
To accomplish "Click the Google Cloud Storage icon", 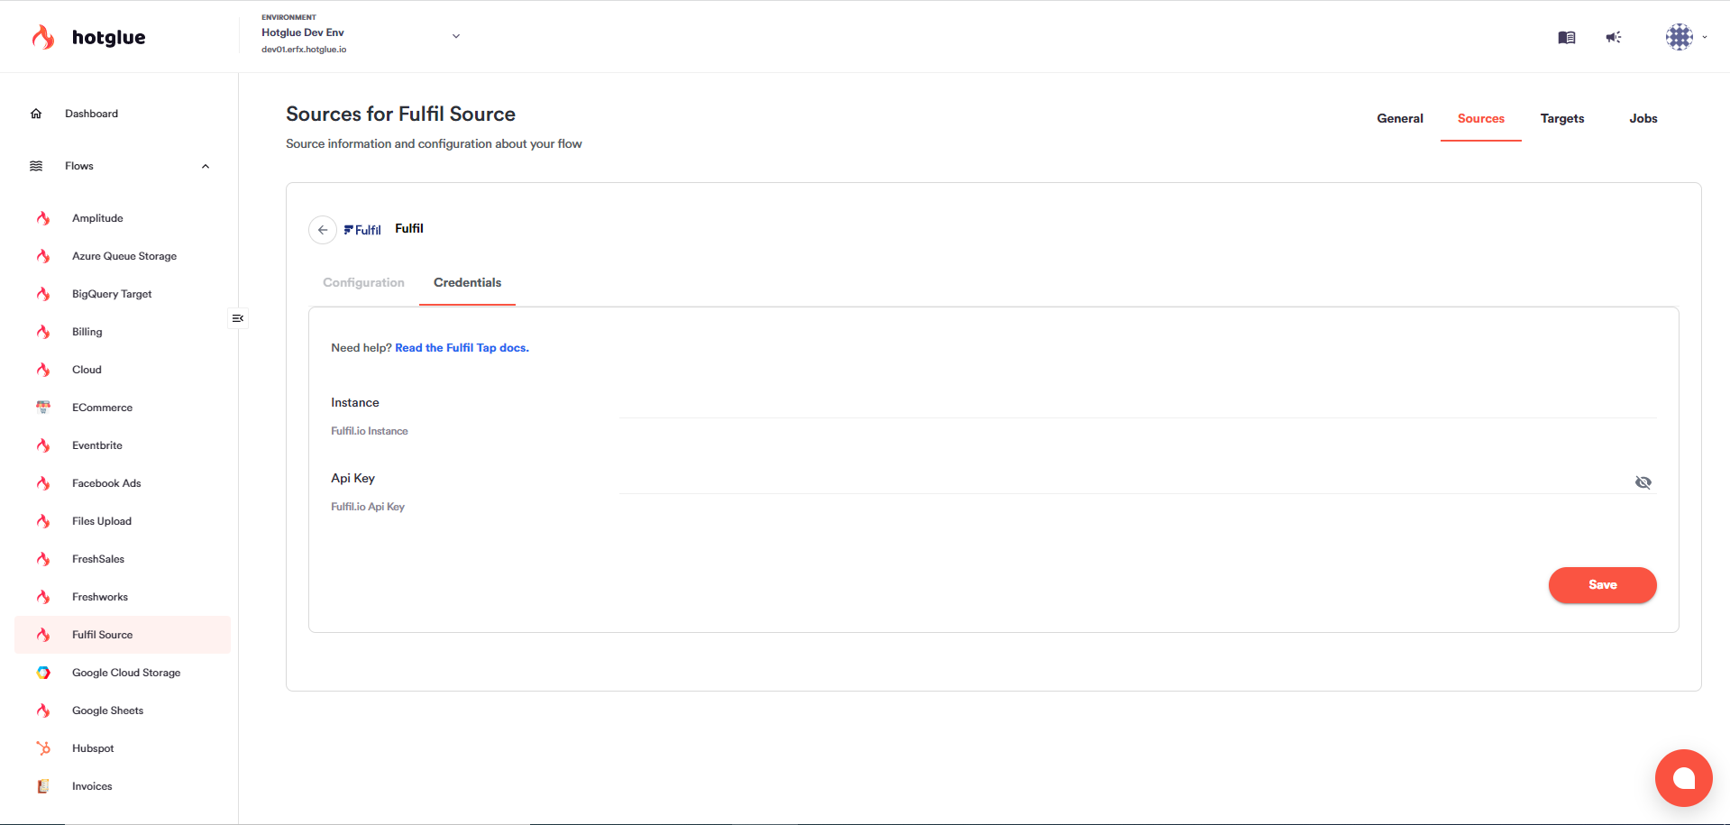I will tap(43, 673).
